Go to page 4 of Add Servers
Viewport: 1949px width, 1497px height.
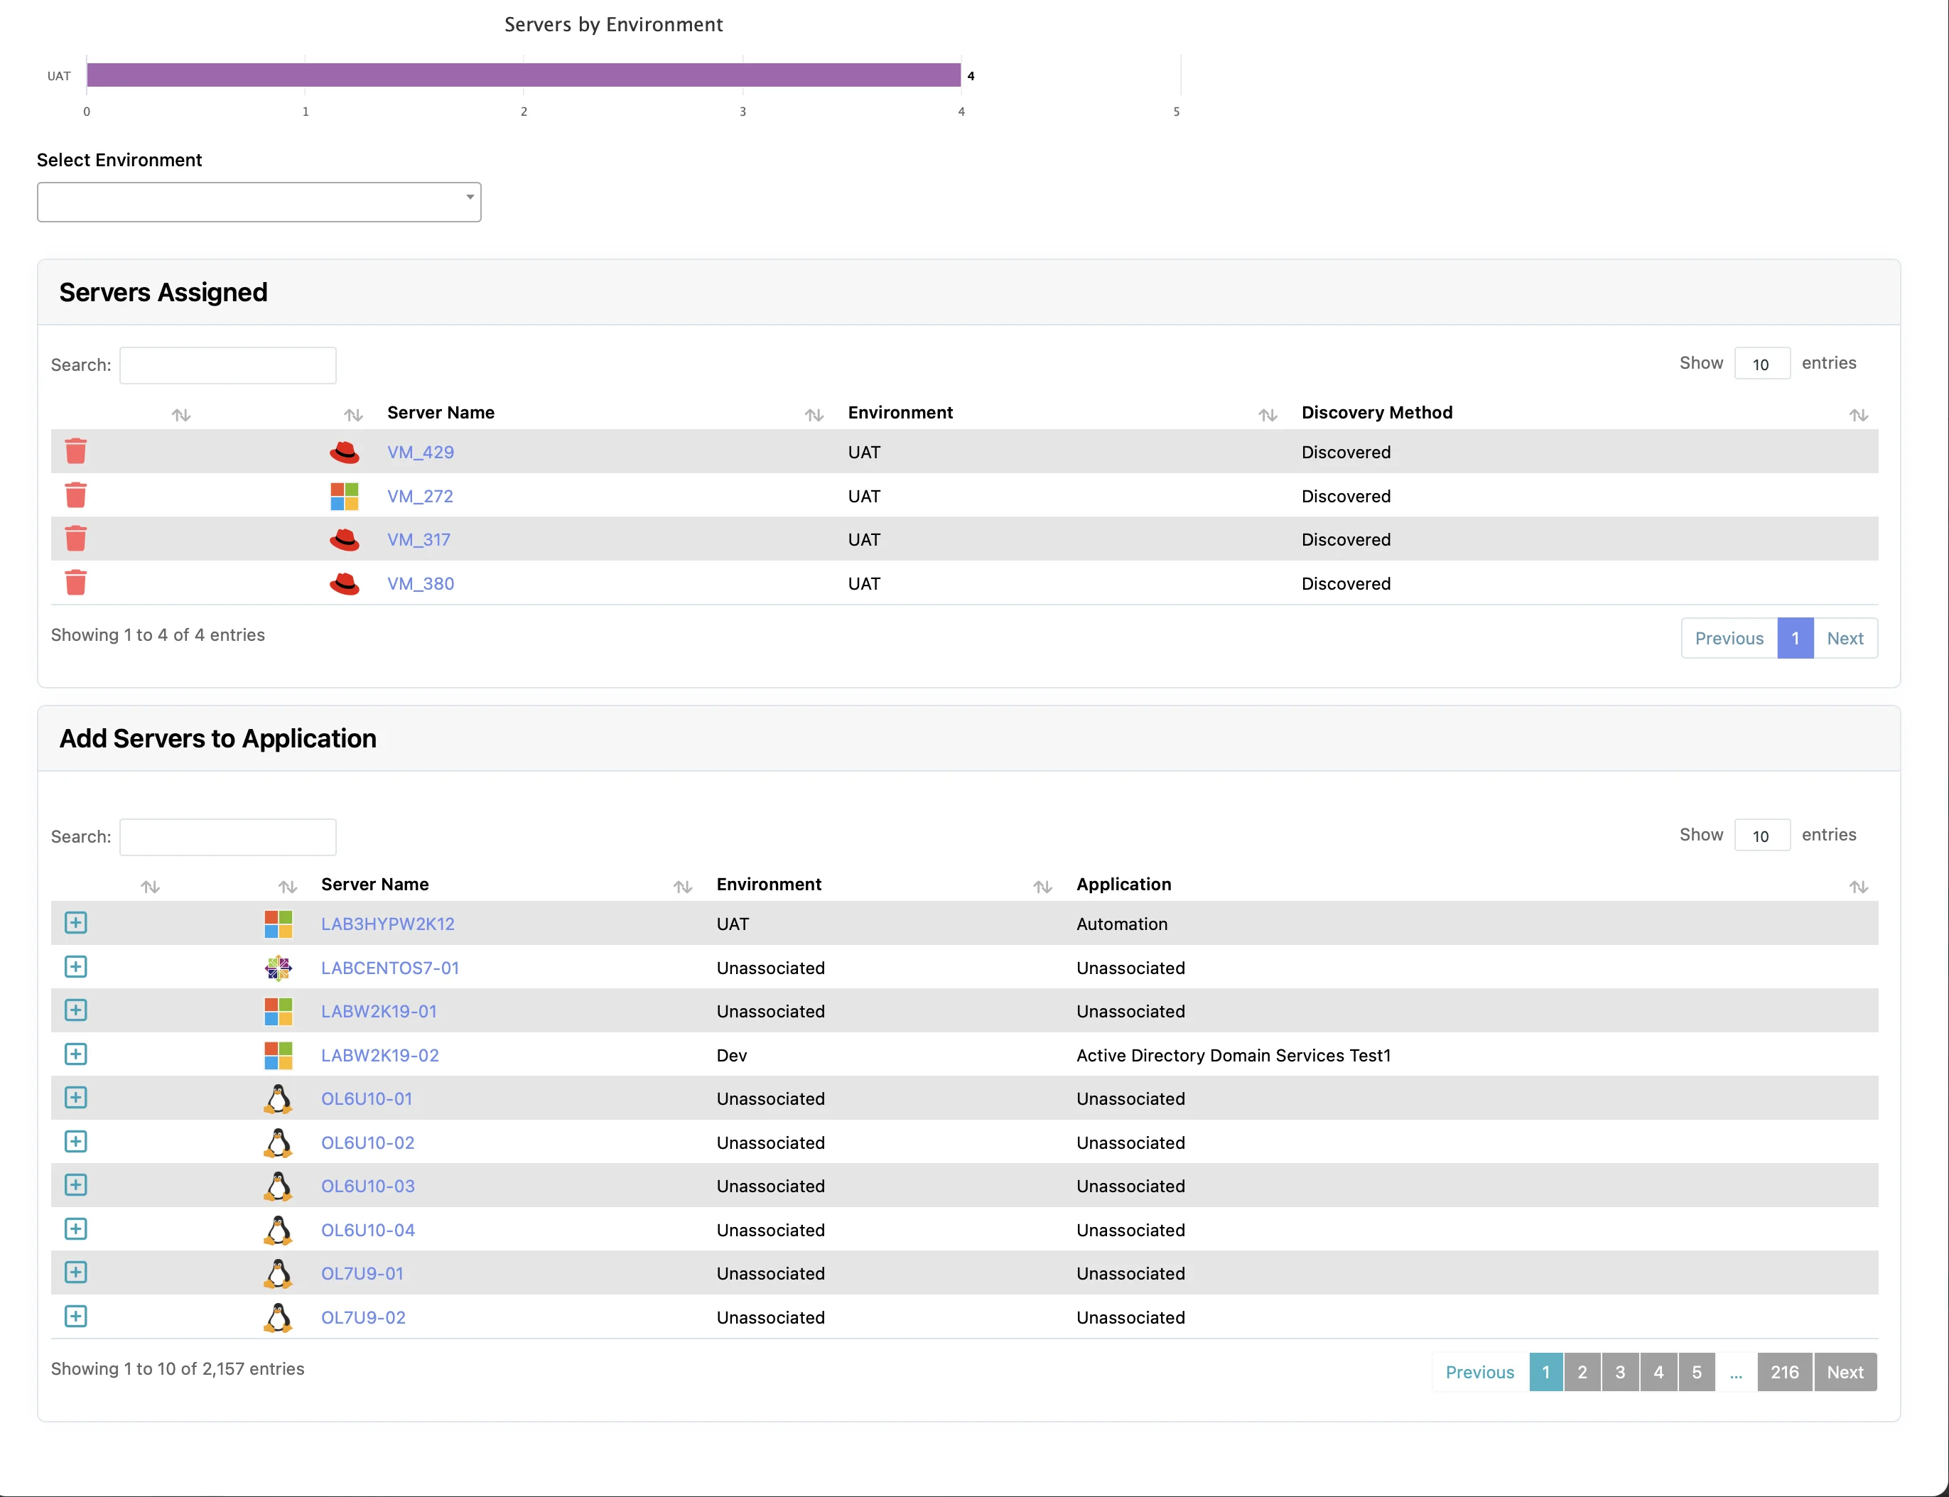(x=1658, y=1371)
